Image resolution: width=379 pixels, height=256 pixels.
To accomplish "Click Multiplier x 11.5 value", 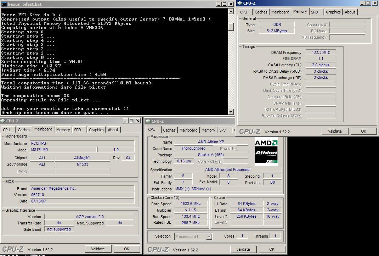I will [191, 210].
